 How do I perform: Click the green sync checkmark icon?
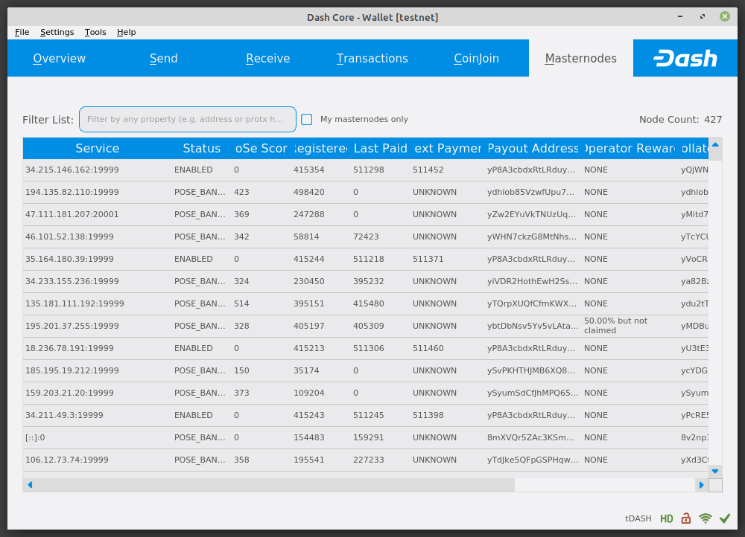pos(725,518)
